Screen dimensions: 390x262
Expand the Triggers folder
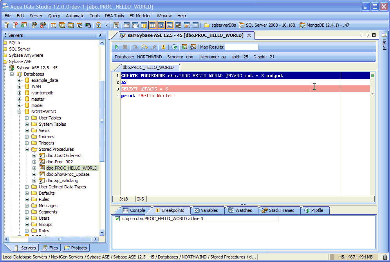click(x=27, y=143)
